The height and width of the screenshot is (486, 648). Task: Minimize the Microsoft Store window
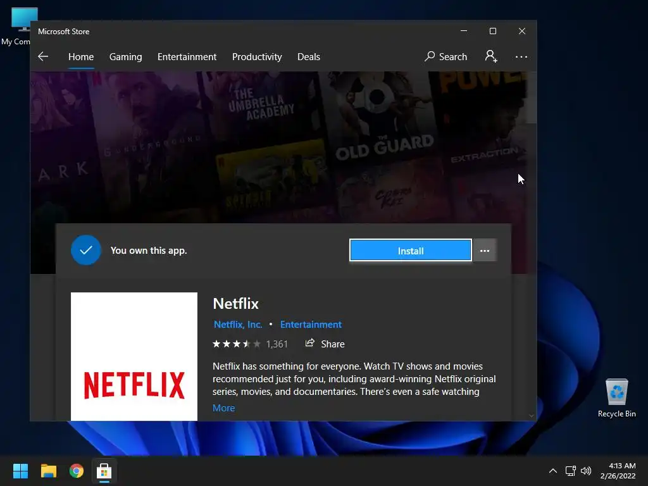point(464,31)
